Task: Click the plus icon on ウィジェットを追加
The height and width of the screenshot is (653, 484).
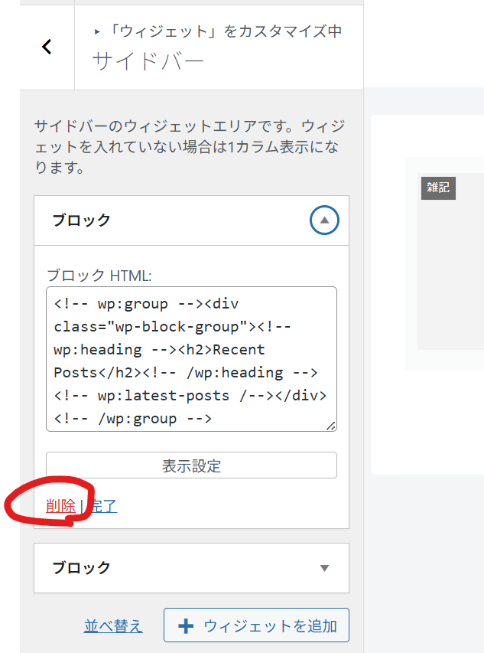Action: (185, 626)
